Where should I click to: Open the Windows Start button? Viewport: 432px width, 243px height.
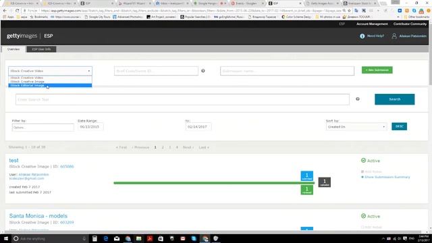pos(6,238)
